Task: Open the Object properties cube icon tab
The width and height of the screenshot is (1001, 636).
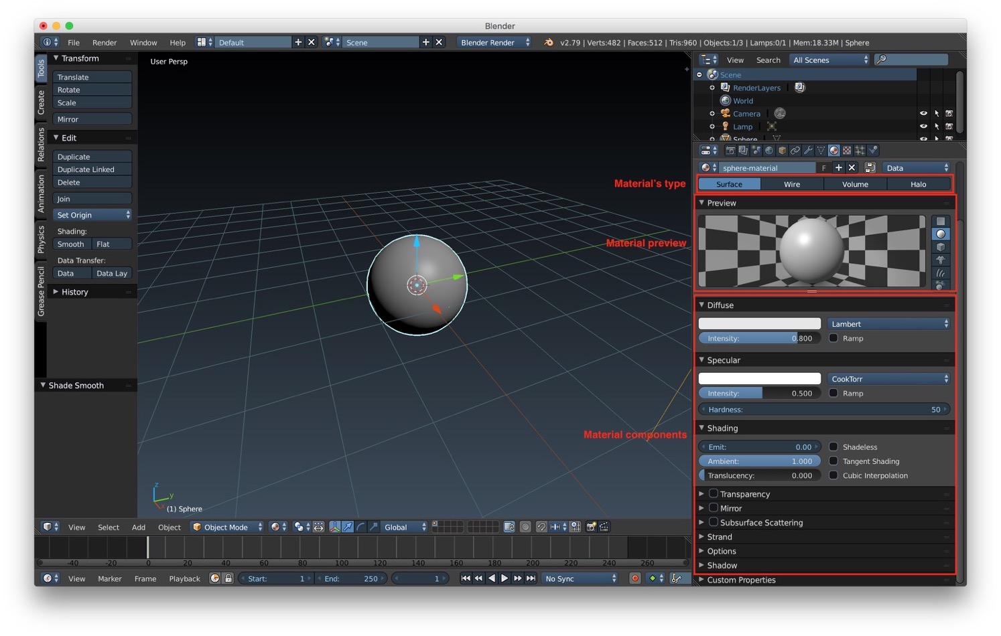Action: pos(782,151)
